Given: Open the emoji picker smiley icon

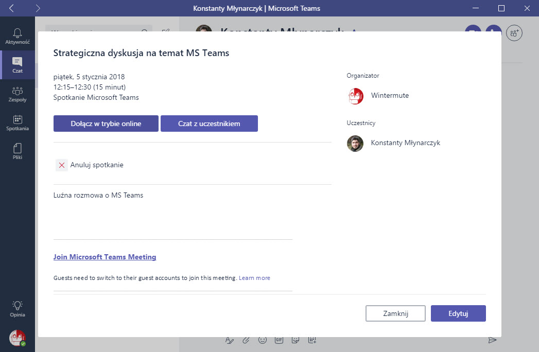Looking at the screenshot, I should pos(262,340).
